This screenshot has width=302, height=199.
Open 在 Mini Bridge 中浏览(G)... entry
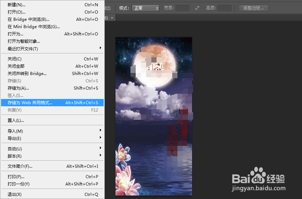(x=53, y=27)
